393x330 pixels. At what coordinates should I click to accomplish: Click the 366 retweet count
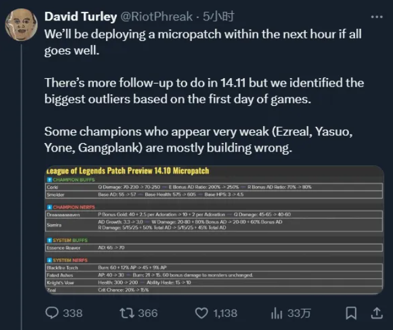pos(148,313)
